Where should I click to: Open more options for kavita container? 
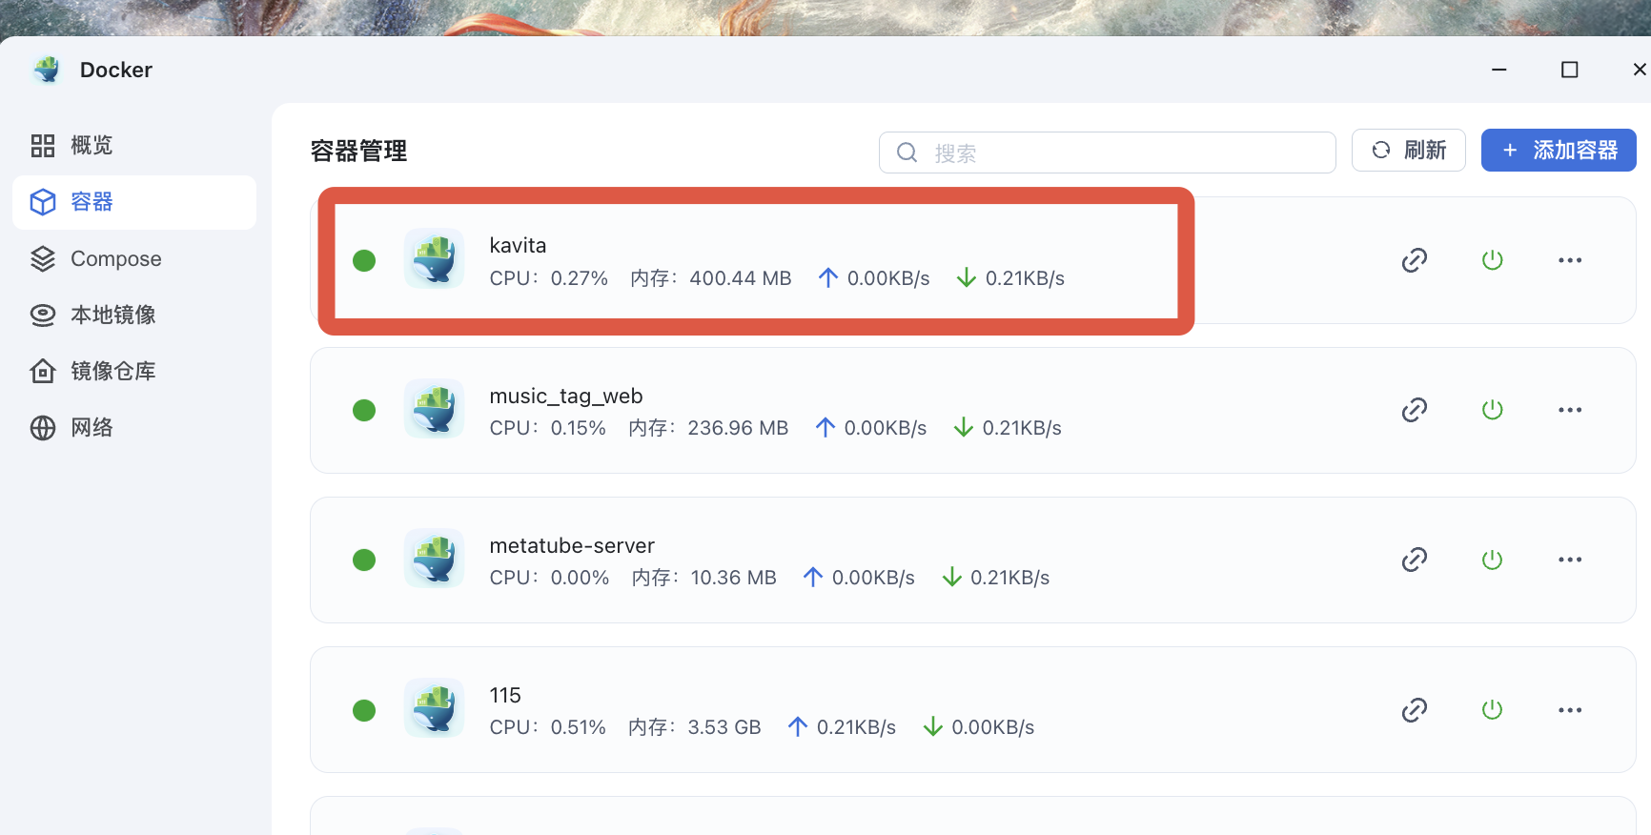coord(1570,260)
